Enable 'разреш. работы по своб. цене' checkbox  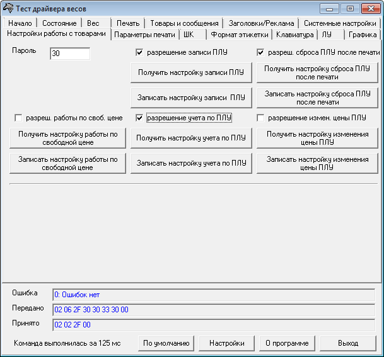point(18,118)
